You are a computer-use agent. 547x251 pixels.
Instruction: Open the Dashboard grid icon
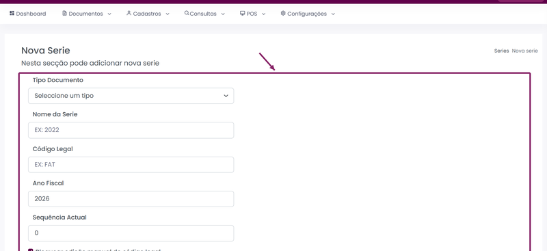(x=12, y=13)
